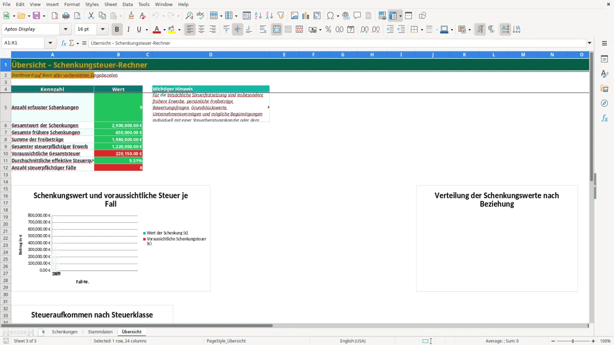Open the highlighting color dropdown arrow
Image resolution: width=614 pixels, height=345 pixels.
(179, 30)
